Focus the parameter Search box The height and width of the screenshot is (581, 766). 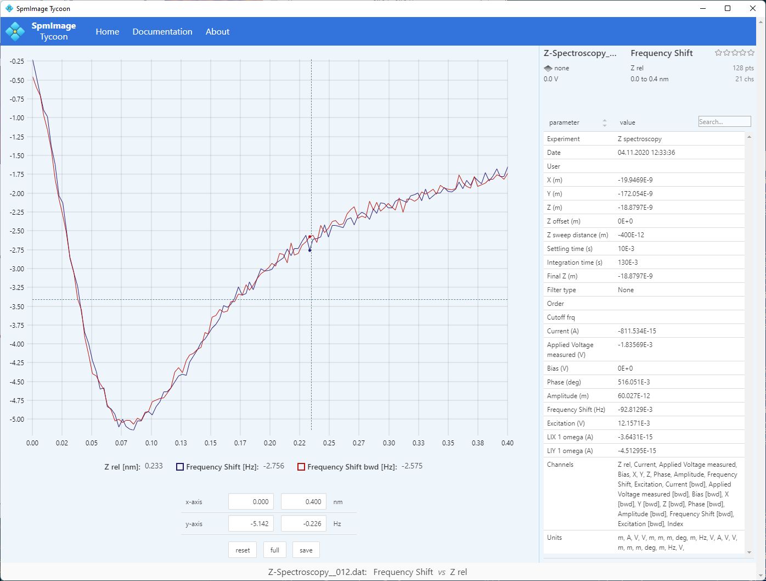pos(724,122)
